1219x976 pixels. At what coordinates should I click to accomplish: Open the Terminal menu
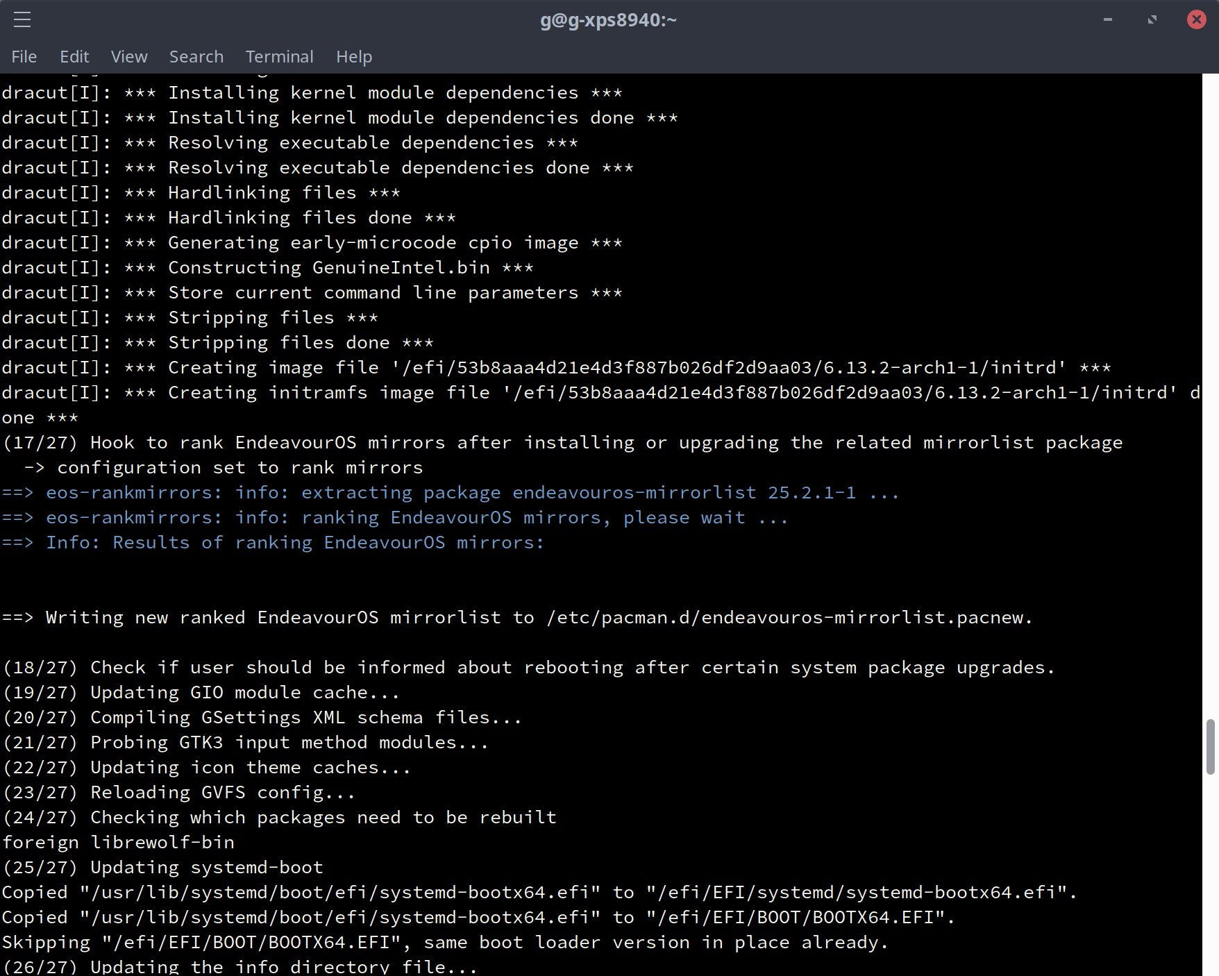tap(280, 57)
